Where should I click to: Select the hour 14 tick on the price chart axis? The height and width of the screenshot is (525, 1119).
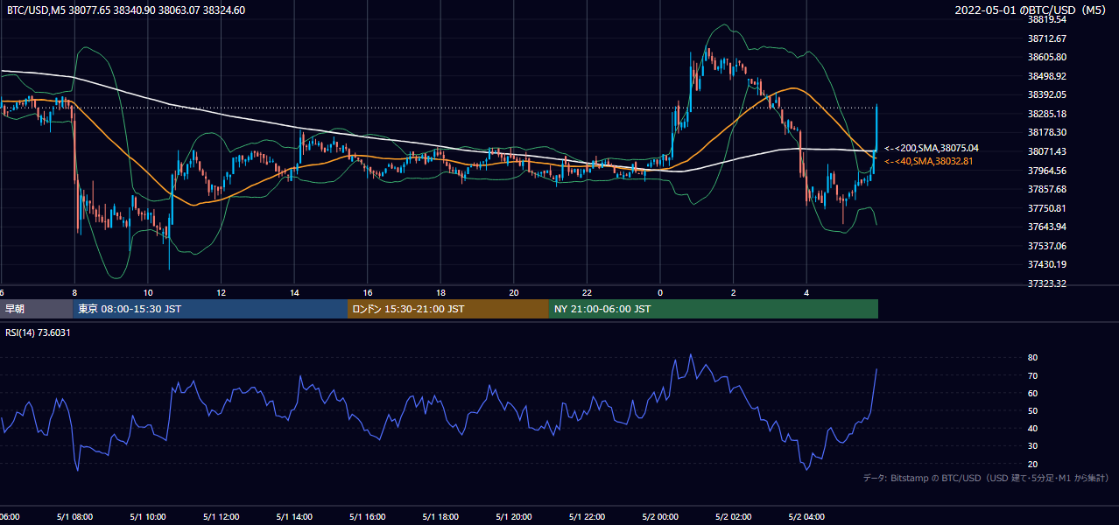click(x=295, y=292)
